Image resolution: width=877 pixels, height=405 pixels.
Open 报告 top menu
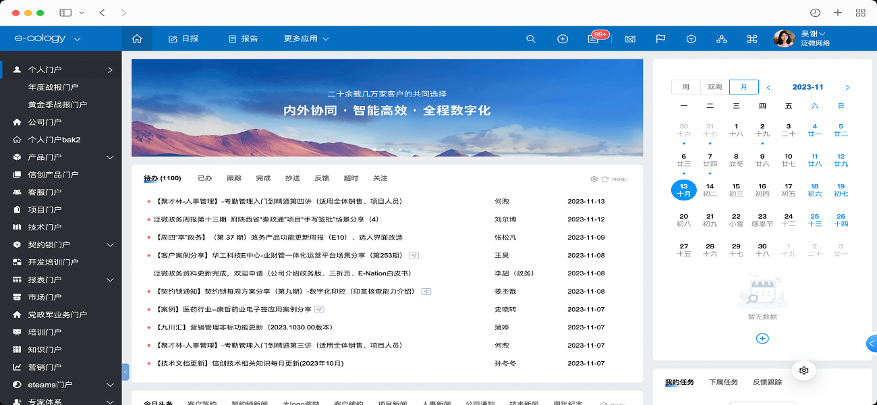(x=244, y=39)
